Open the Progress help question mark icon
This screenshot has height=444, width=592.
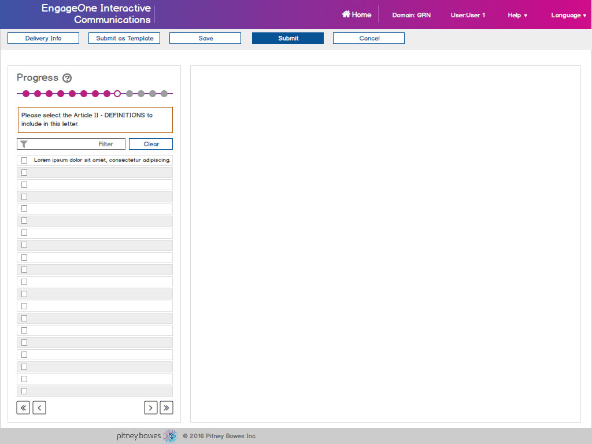pyautogui.click(x=67, y=78)
